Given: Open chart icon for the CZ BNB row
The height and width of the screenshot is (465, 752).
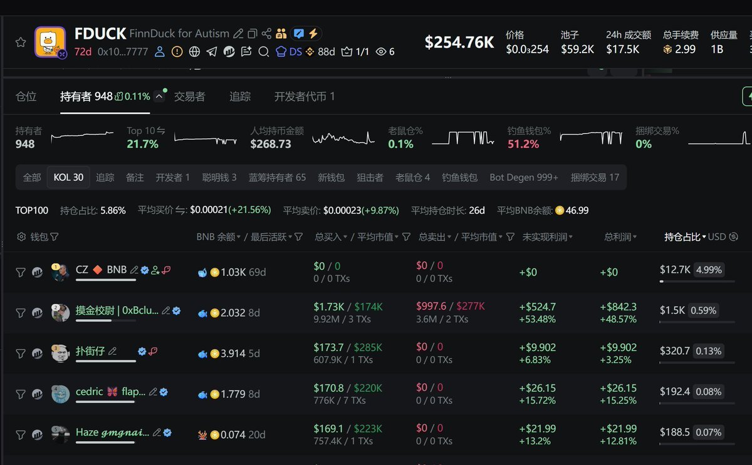Looking at the screenshot, I should 37,272.
